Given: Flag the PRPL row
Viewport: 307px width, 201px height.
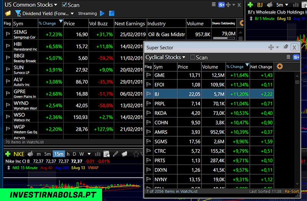Looking at the screenshot, I should coord(149,103).
